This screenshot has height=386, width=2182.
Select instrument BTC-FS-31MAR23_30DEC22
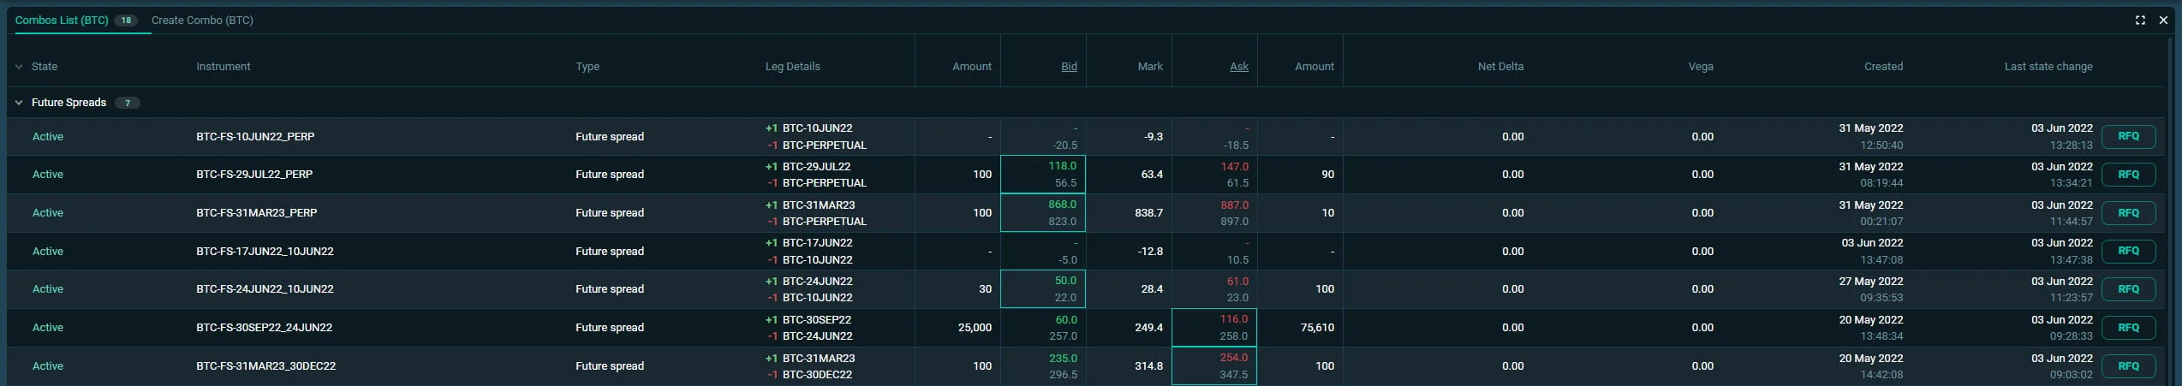click(x=265, y=366)
